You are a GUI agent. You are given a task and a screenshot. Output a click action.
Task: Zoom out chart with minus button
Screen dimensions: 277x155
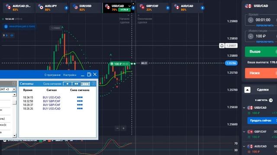117,128
